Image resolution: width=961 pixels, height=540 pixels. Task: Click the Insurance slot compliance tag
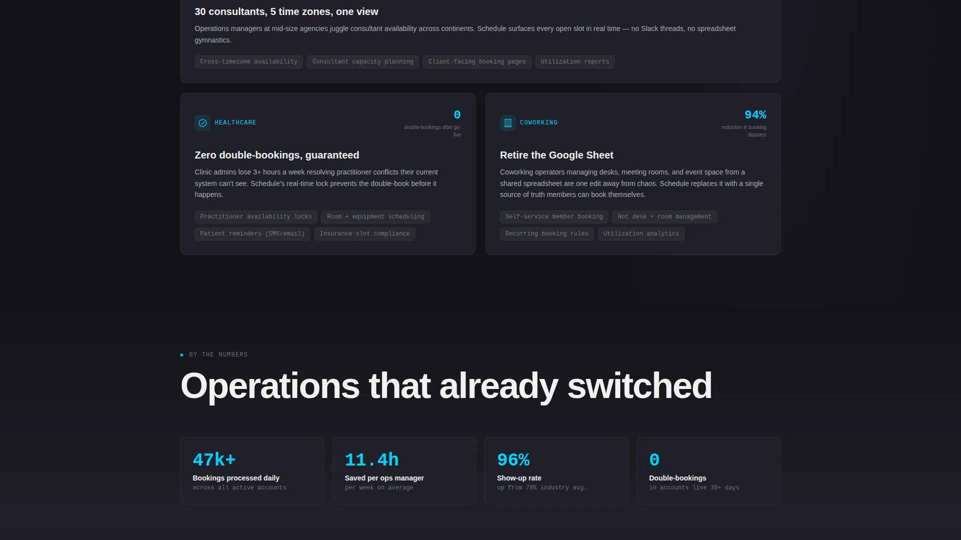[365, 234]
